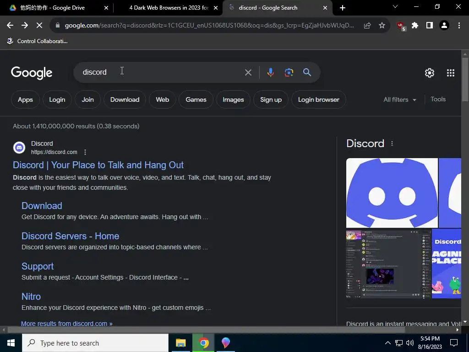Viewport: 469px width, 352px height.
Task: Open the large Discord logo image
Action: click(x=392, y=193)
